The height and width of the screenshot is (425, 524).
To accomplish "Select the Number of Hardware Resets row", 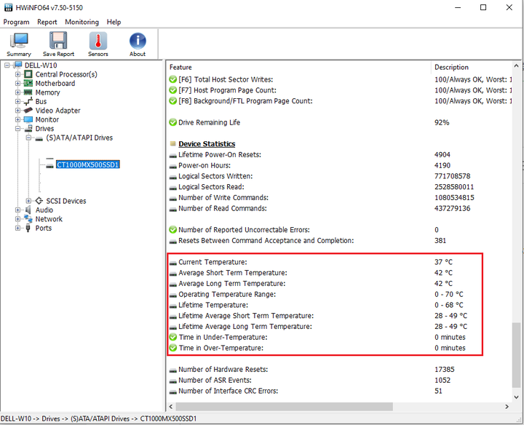I will 339,370.
